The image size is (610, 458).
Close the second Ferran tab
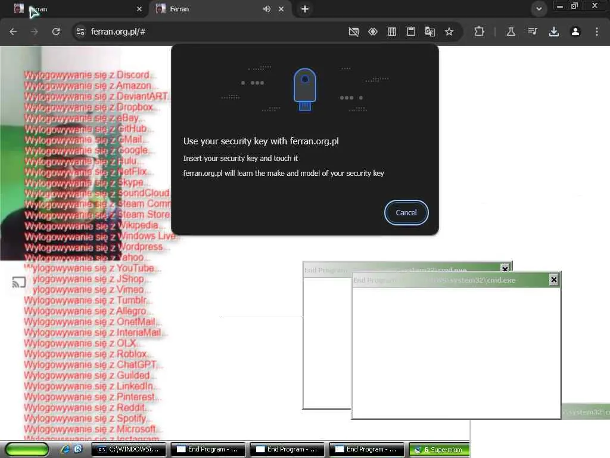[x=281, y=9]
